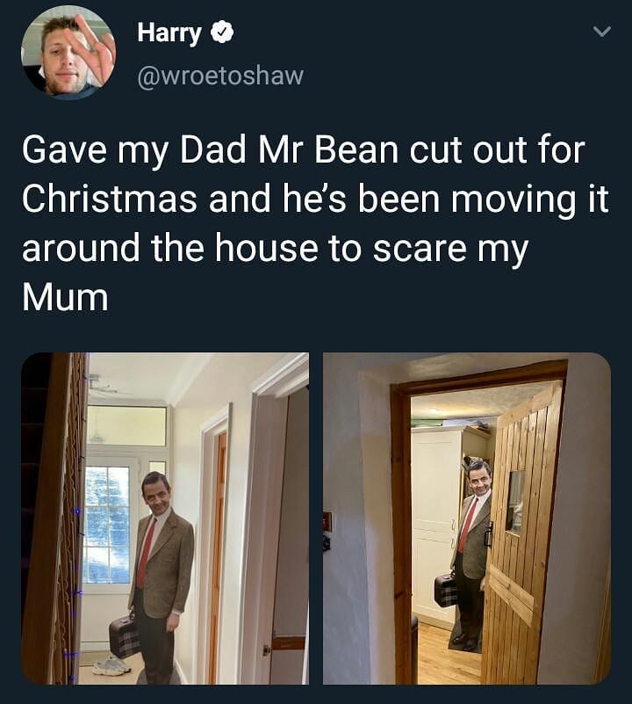Click the small window in the wooden door
Viewport: 632px width, 704px height.
point(515,503)
